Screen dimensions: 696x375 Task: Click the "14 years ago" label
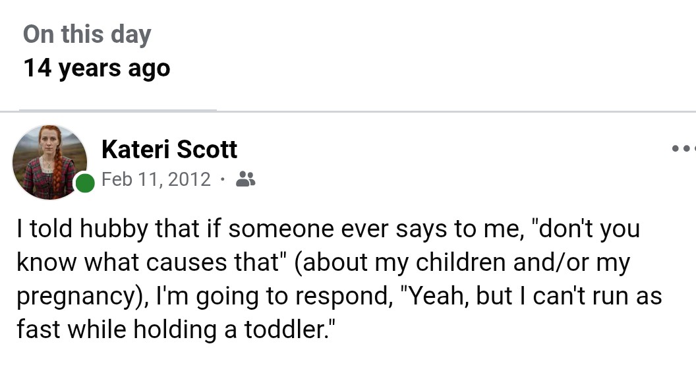pos(97,68)
